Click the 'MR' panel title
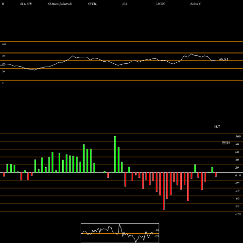 pos(217,126)
